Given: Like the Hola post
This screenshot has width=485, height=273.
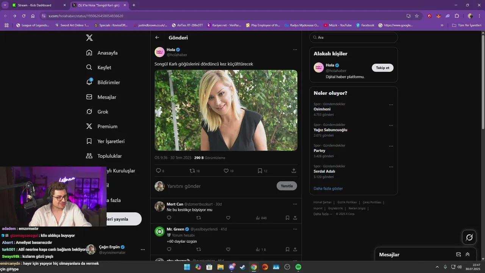Looking at the screenshot, I should coord(226,171).
